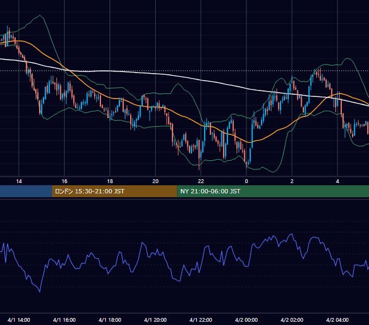This screenshot has height=325, width=369.
Task: Click the ロンドン 15:30-21:00 JST session bar
Action: 114,191
